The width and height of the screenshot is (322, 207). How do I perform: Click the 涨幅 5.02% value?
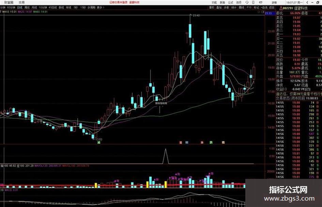point(296,68)
